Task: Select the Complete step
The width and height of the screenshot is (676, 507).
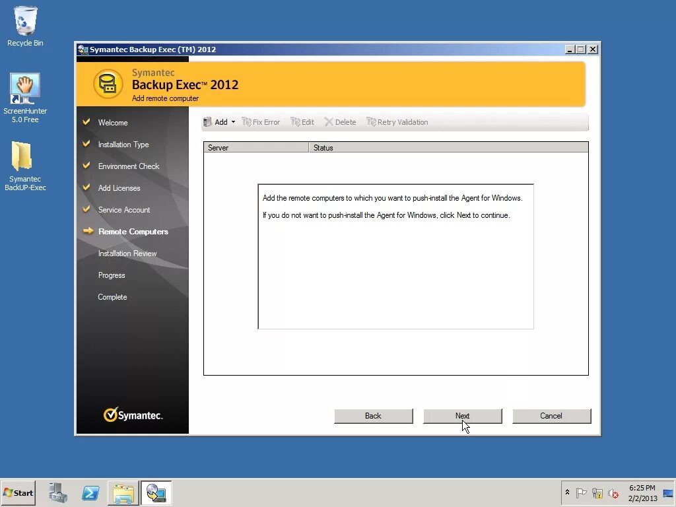Action: tap(112, 297)
